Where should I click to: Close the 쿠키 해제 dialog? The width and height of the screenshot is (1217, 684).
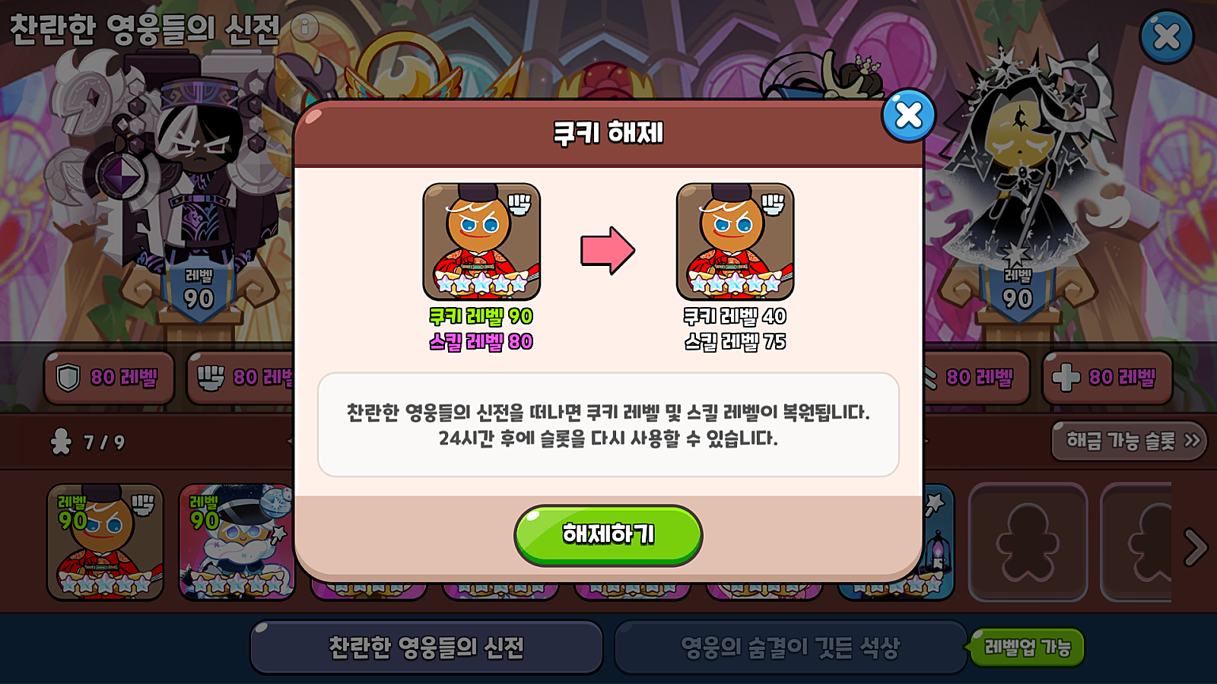(x=908, y=116)
